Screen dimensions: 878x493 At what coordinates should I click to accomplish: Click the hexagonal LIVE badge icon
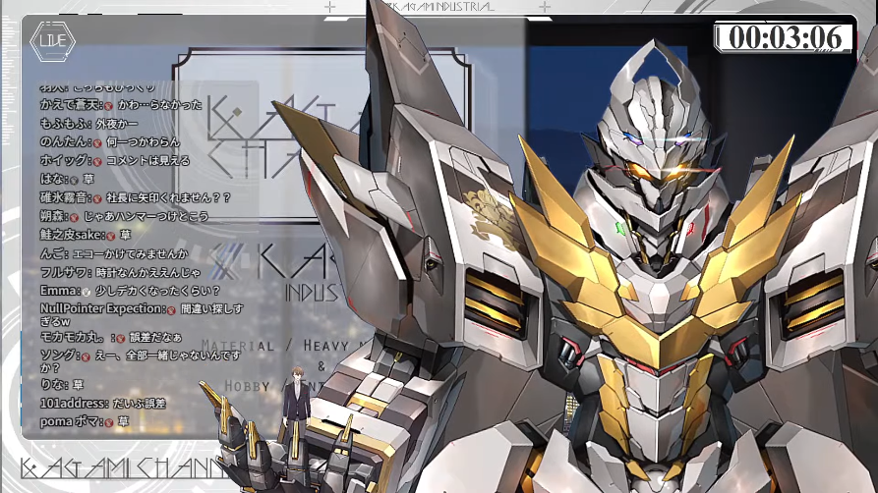click(x=52, y=41)
